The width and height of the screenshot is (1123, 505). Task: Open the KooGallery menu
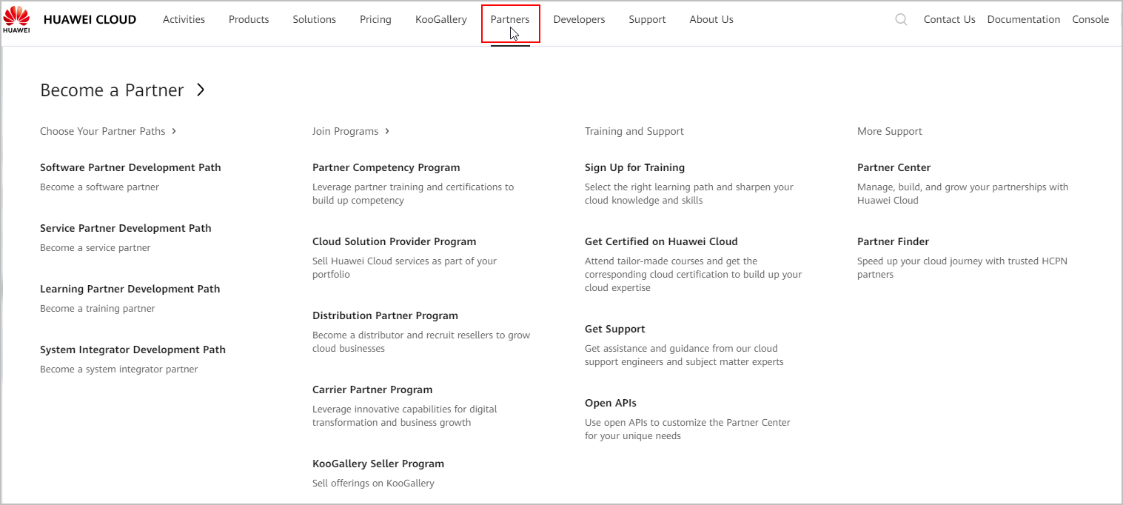(441, 20)
